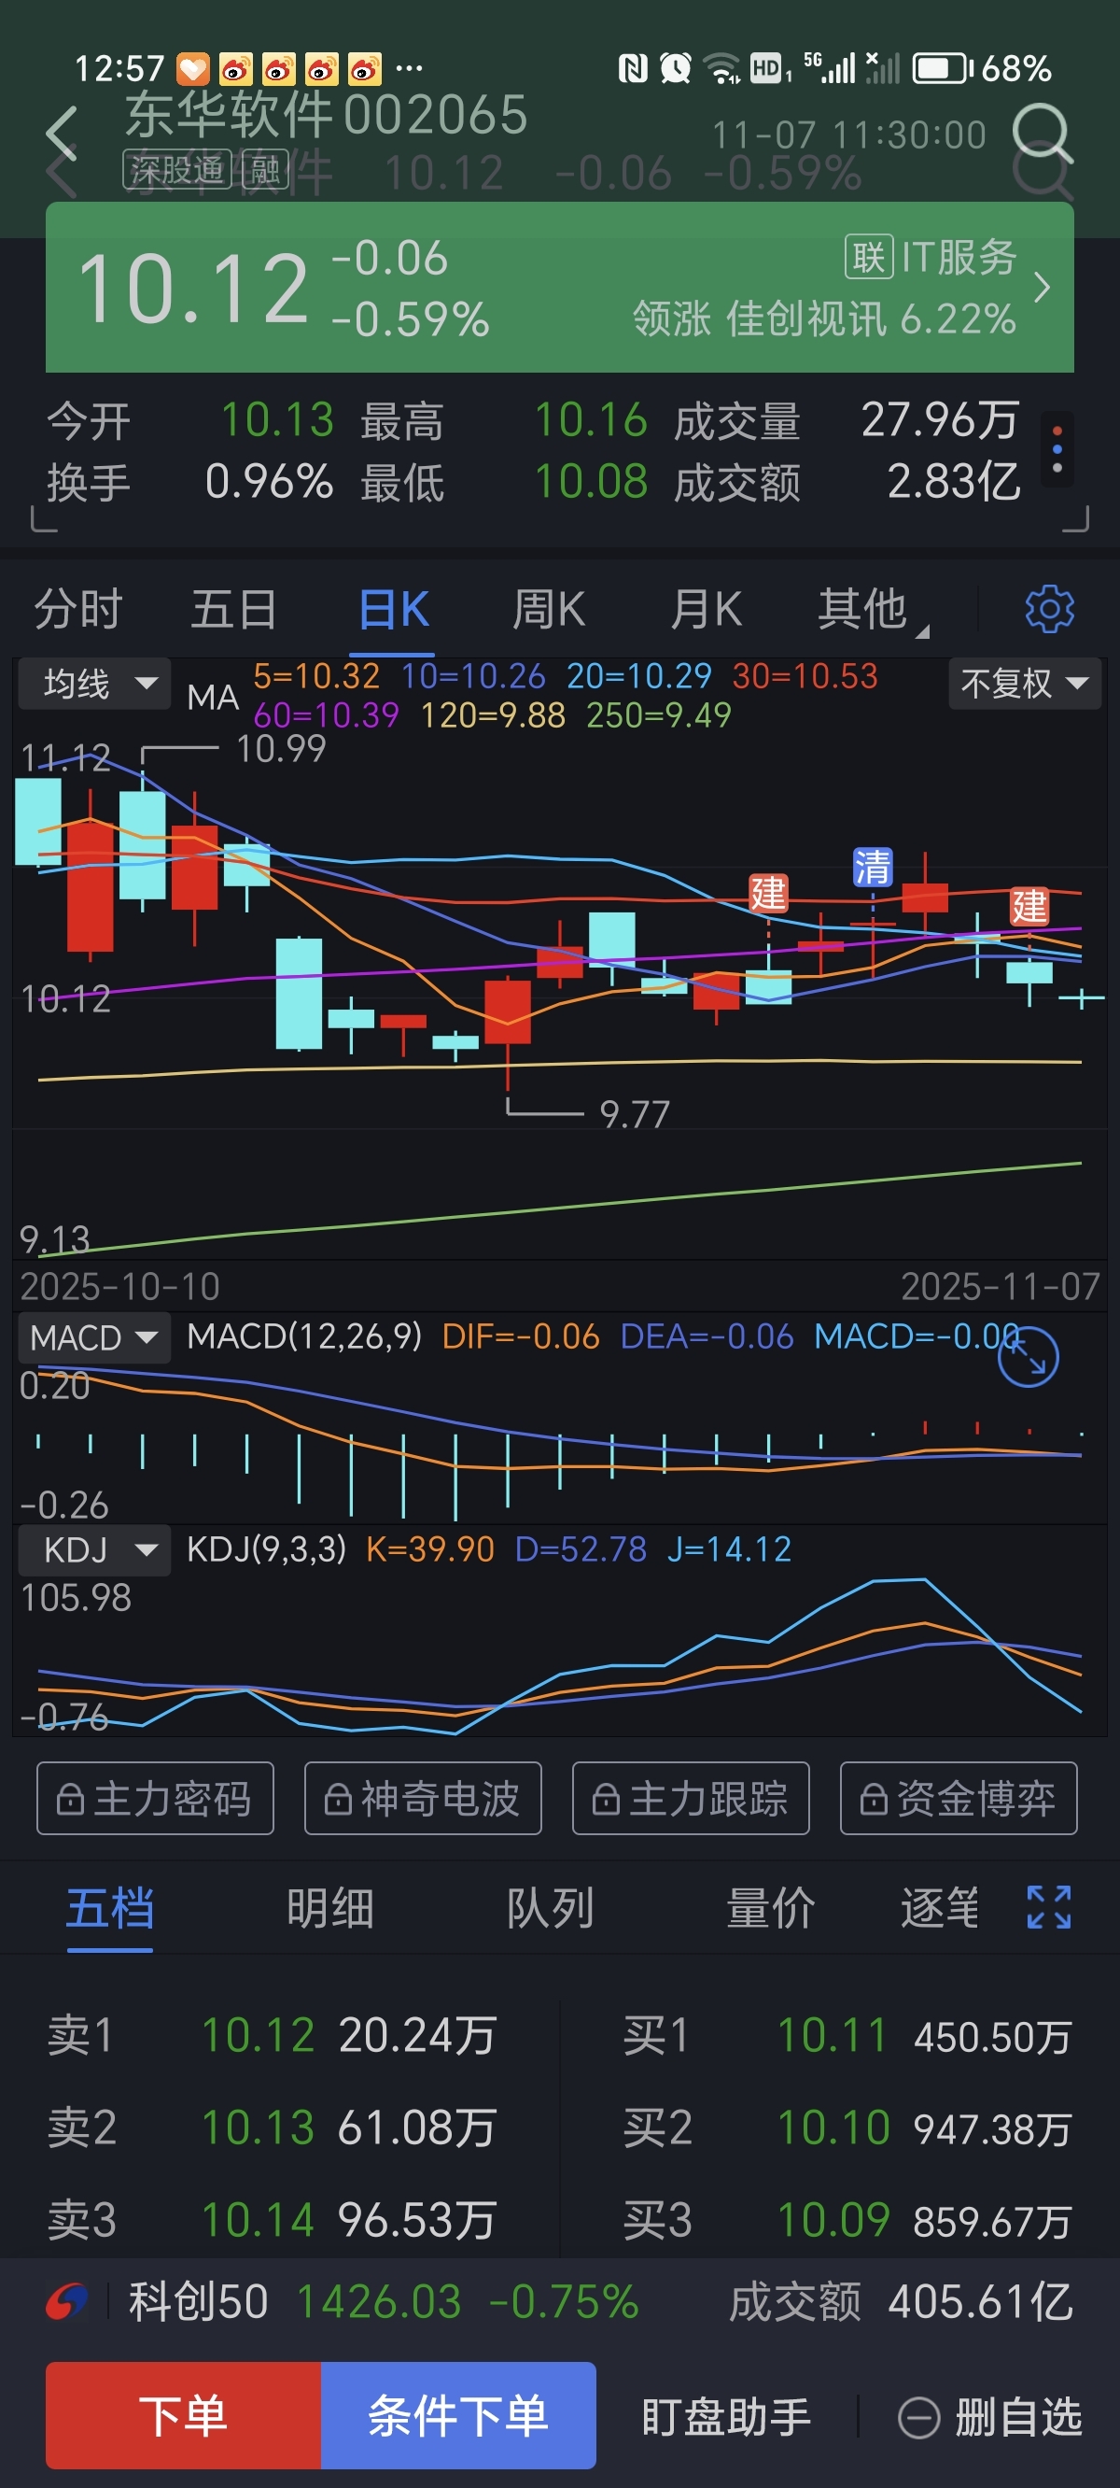Open the MACD indicator dropdown
This screenshot has height=2488, width=1120.
[x=93, y=1337]
